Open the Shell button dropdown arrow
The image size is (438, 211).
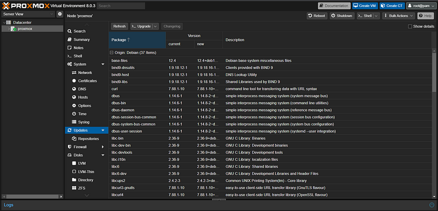coord(376,16)
